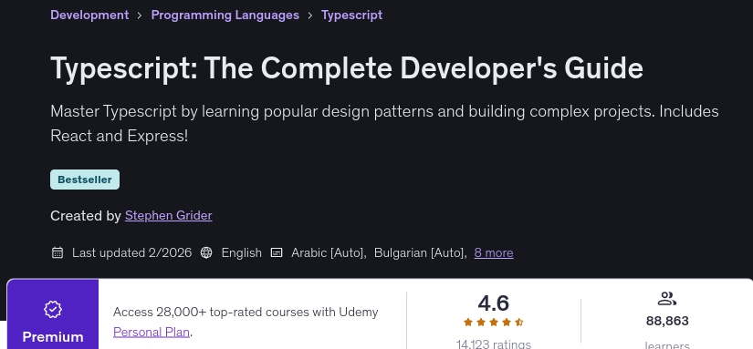This screenshot has width=753, height=349.
Task: Click the learners people icon
Action: (x=666, y=299)
